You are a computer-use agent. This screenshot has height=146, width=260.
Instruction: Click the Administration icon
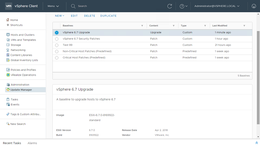[8, 84]
